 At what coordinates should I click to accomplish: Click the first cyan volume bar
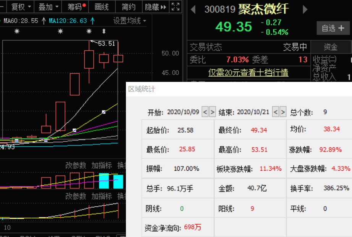coord(104,181)
